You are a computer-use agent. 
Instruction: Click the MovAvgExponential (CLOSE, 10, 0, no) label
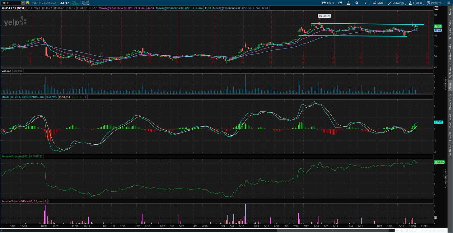pos(179,8)
